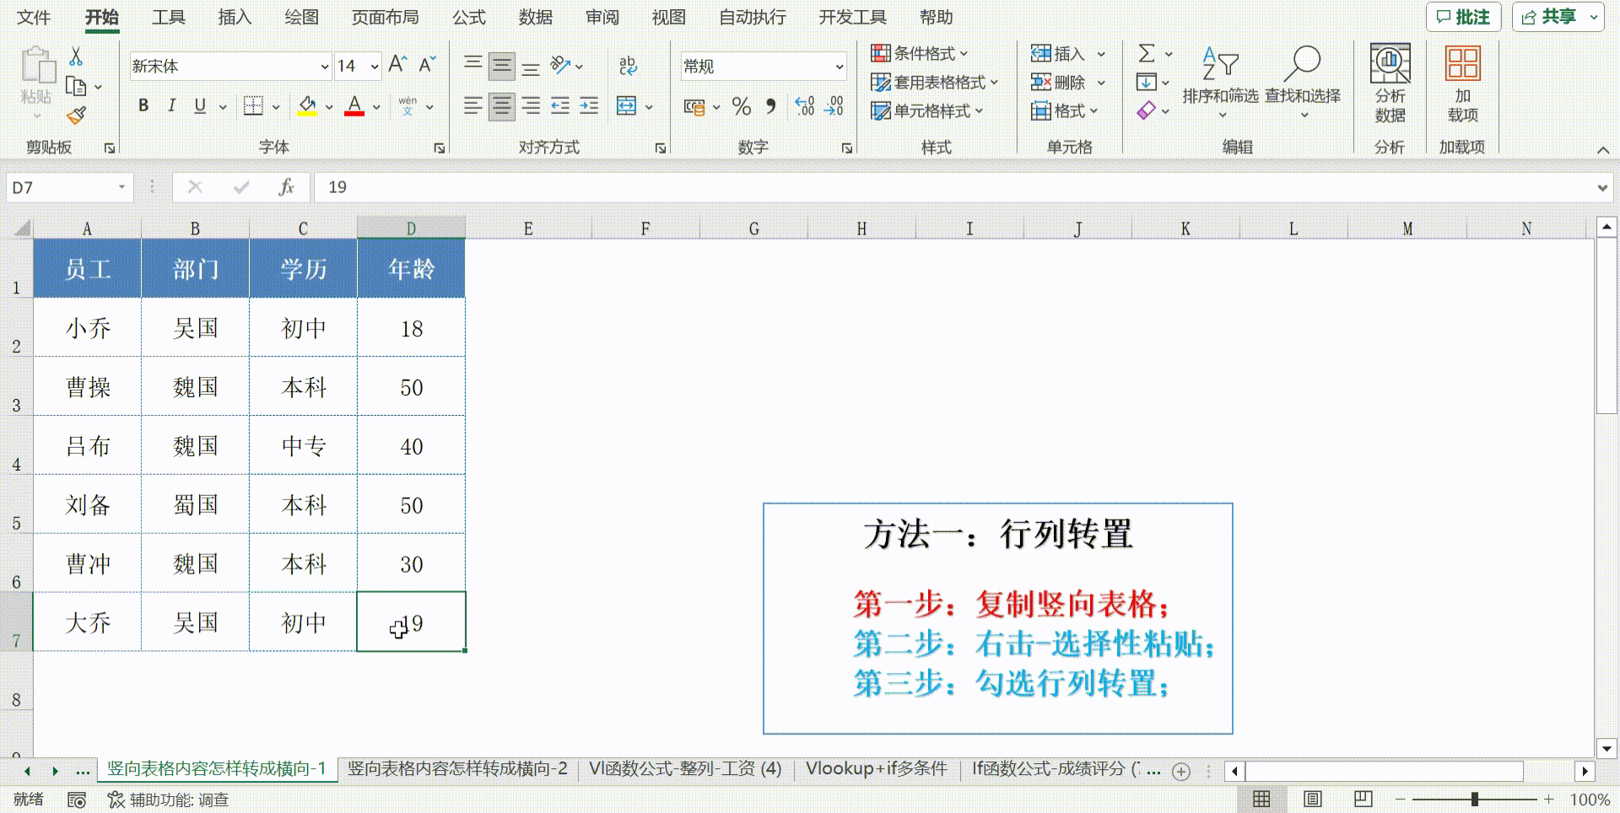Click the Copy icon in clipboard group

(x=76, y=86)
